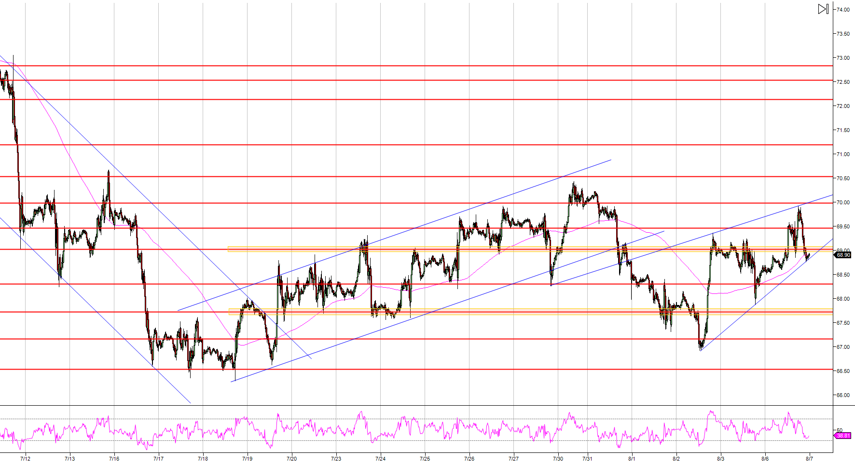Click the 66.00 price axis label
Screen dimensions: 855x464
pos(843,395)
